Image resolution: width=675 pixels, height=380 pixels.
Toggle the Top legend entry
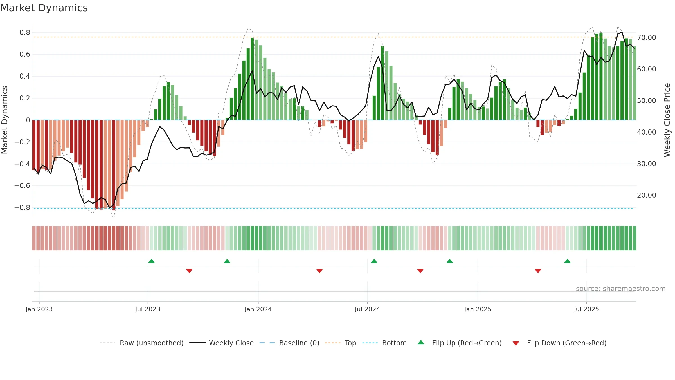pyautogui.click(x=341, y=343)
